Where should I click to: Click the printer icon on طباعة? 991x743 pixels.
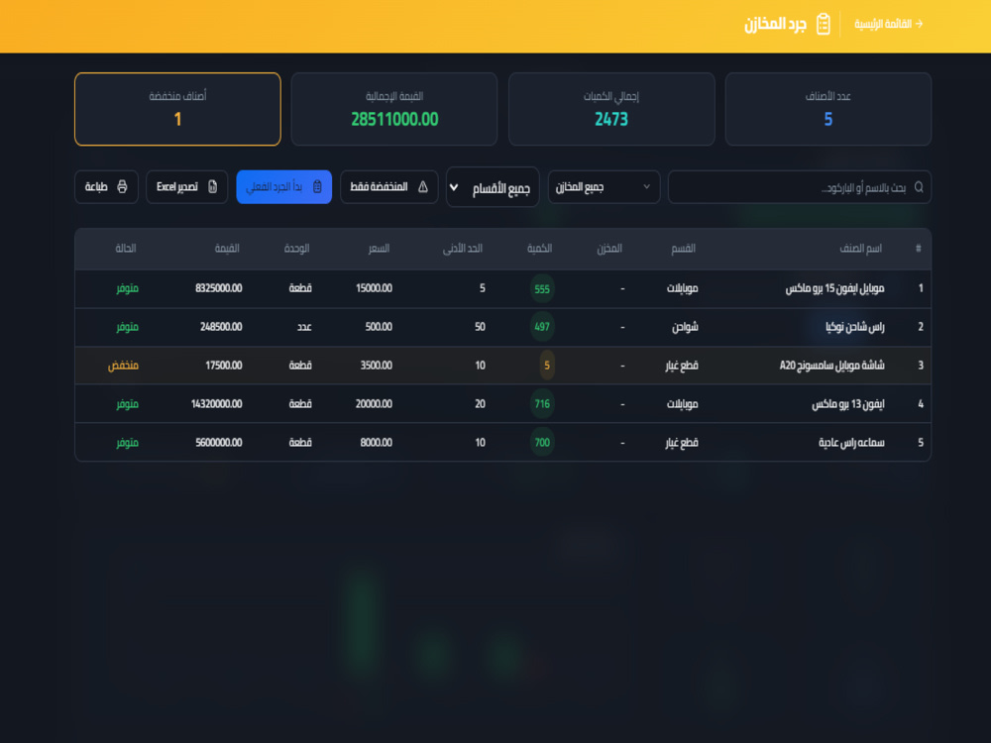122,187
